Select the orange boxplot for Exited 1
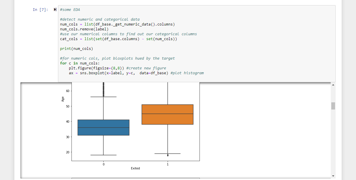This screenshot has width=356, height=180. [167, 114]
